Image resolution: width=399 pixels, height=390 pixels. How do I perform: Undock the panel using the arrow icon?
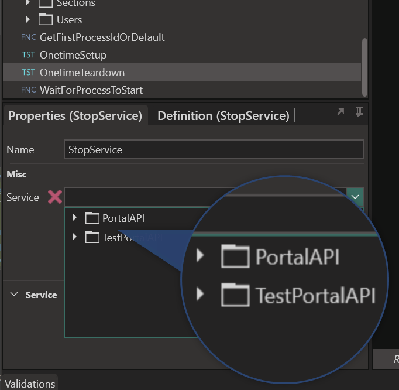[x=340, y=112]
